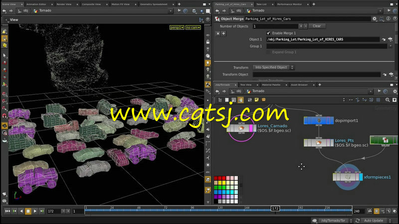Pin the network editor pane
The width and height of the screenshot is (399, 224).
point(379,91)
